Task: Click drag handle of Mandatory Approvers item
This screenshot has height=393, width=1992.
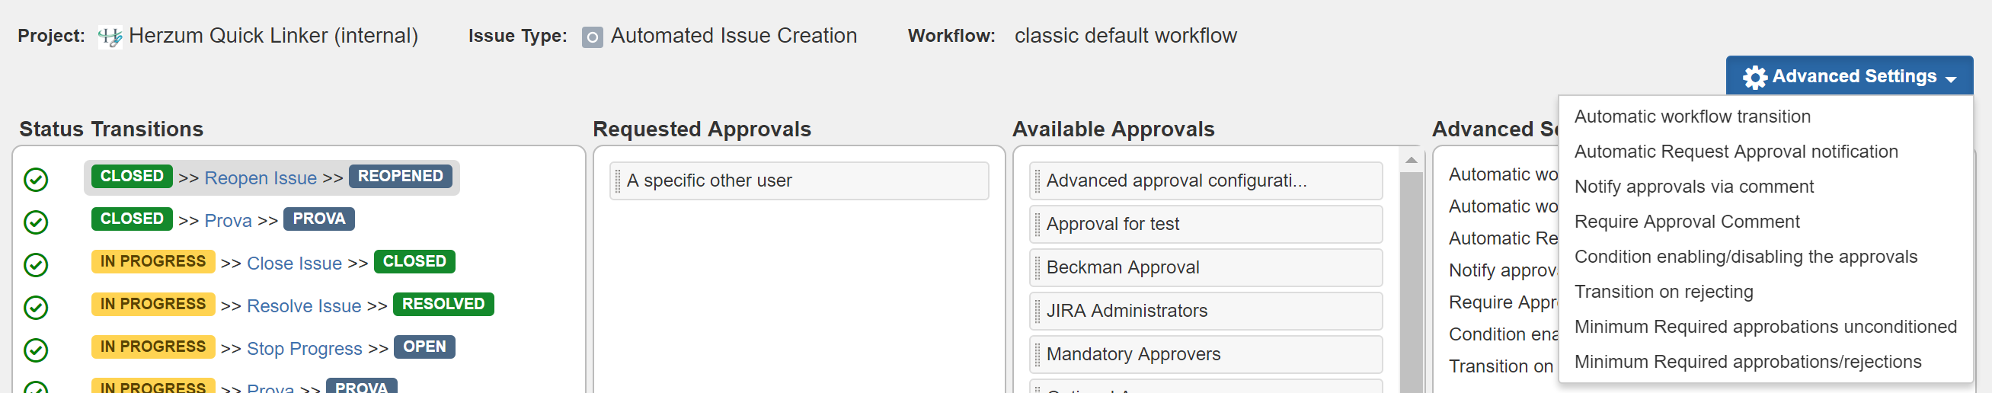Action: coord(1037,354)
